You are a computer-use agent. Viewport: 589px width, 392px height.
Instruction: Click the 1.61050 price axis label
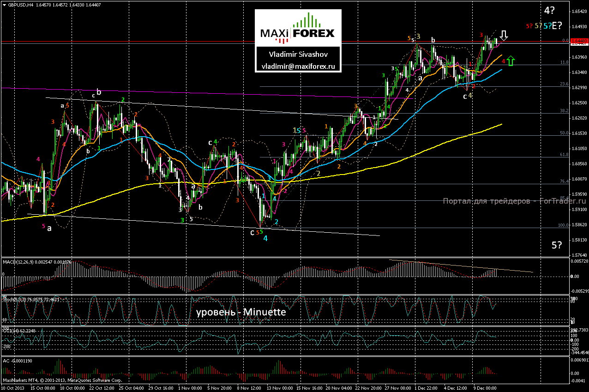[579, 148]
